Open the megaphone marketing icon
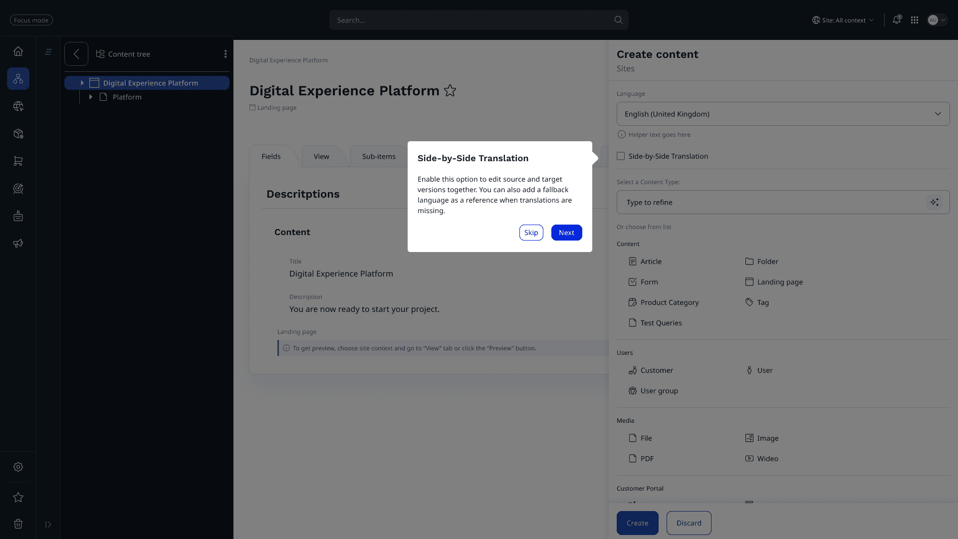The width and height of the screenshot is (958, 539). 18,244
